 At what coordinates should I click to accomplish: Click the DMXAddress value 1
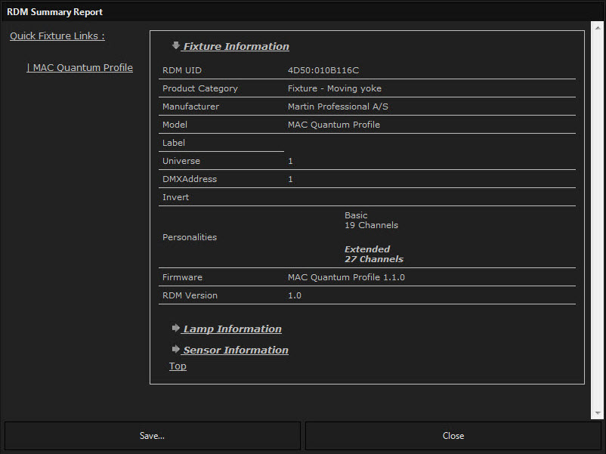[291, 179]
